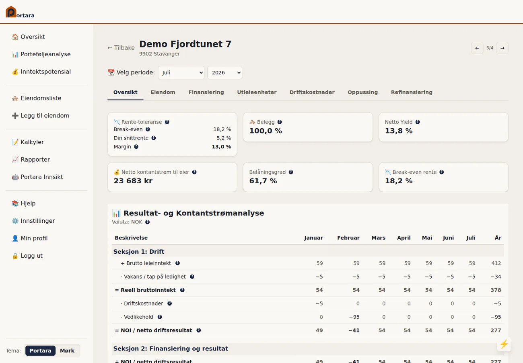
Task: Click the 378 yearly Reell bruttoinntekt value
Action: coord(496,290)
